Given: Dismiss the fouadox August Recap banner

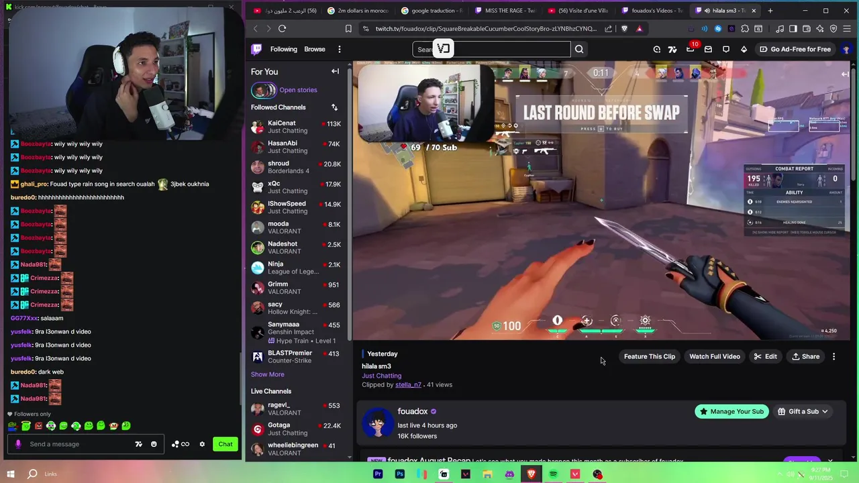Looking at the screenshot, I should pos(830,461).
